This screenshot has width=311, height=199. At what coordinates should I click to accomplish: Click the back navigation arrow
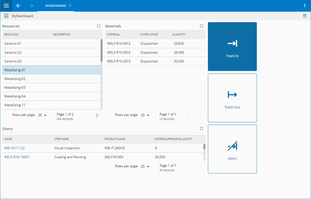(x=18, y=6)
